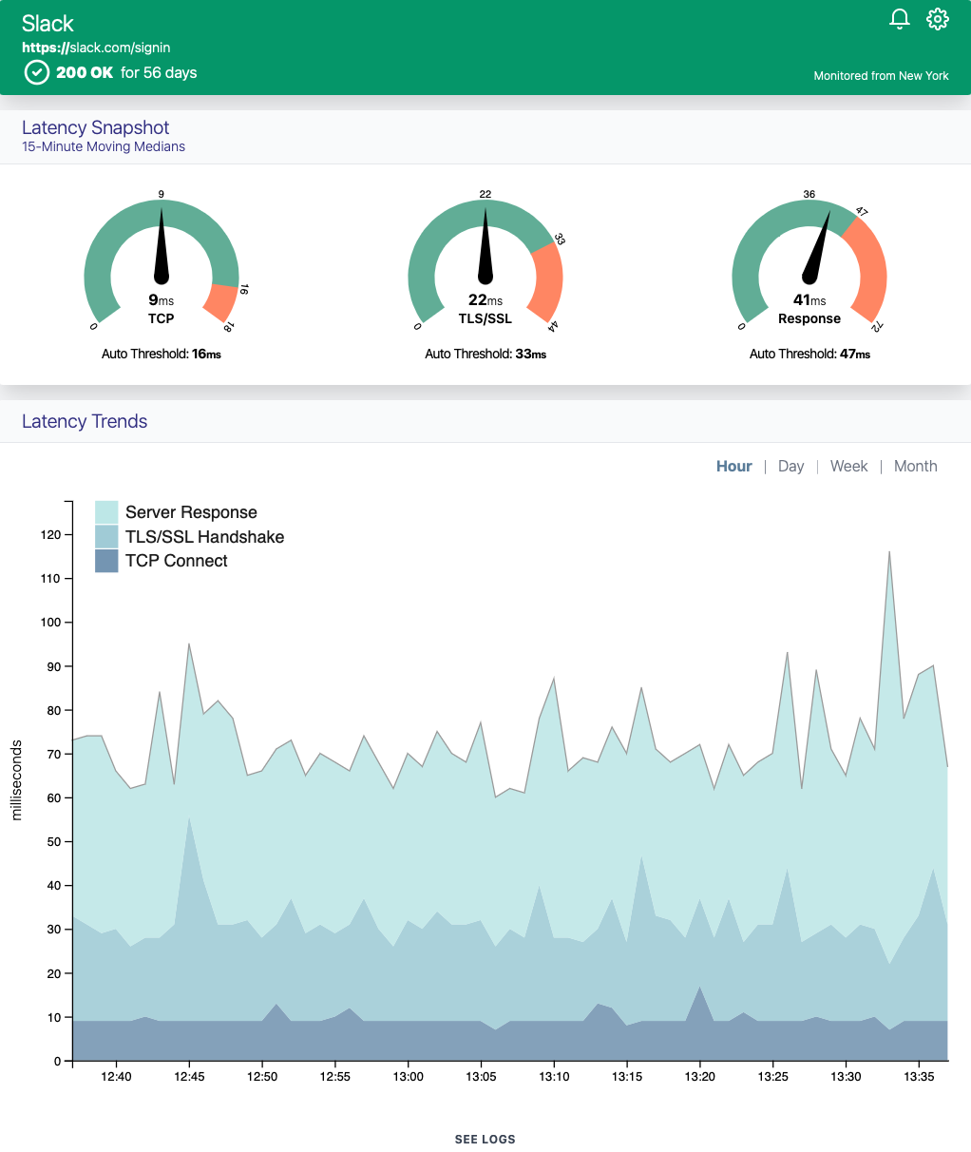
Task: Click the 120 y-axis tick label
Action: 50,534
